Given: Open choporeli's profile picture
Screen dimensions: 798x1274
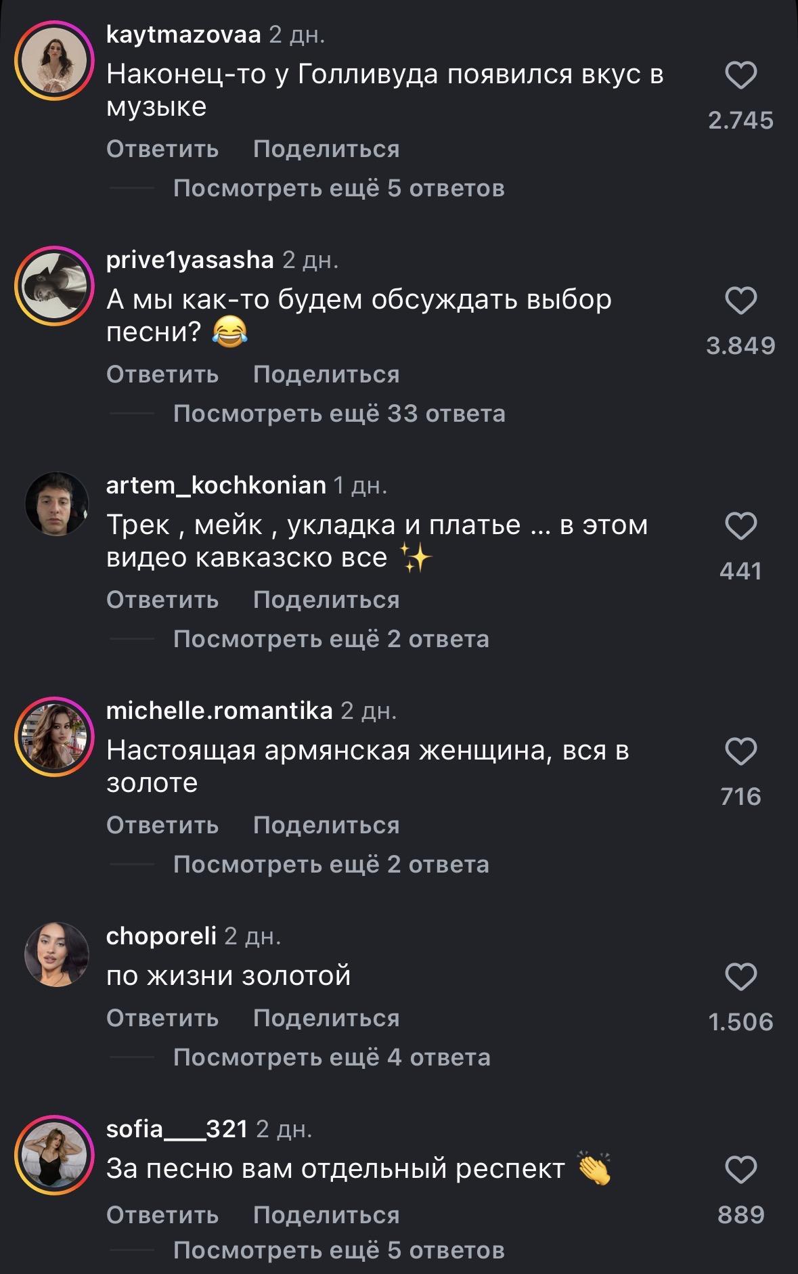Looking at the screenshot, I should (56, 953).
